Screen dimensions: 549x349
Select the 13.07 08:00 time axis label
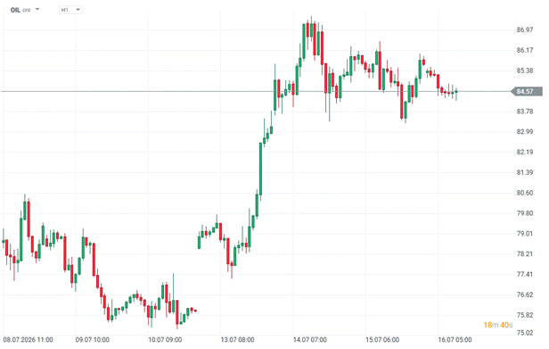tap(237, 339)
